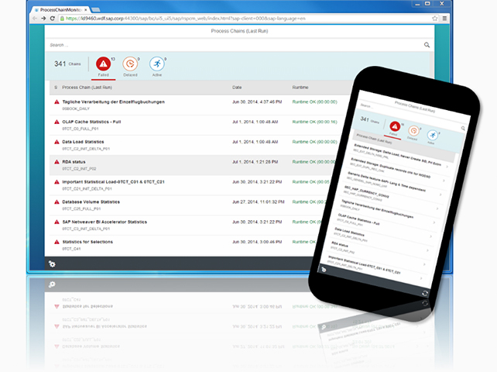Show Active chains via running icon

coord(157,64)
